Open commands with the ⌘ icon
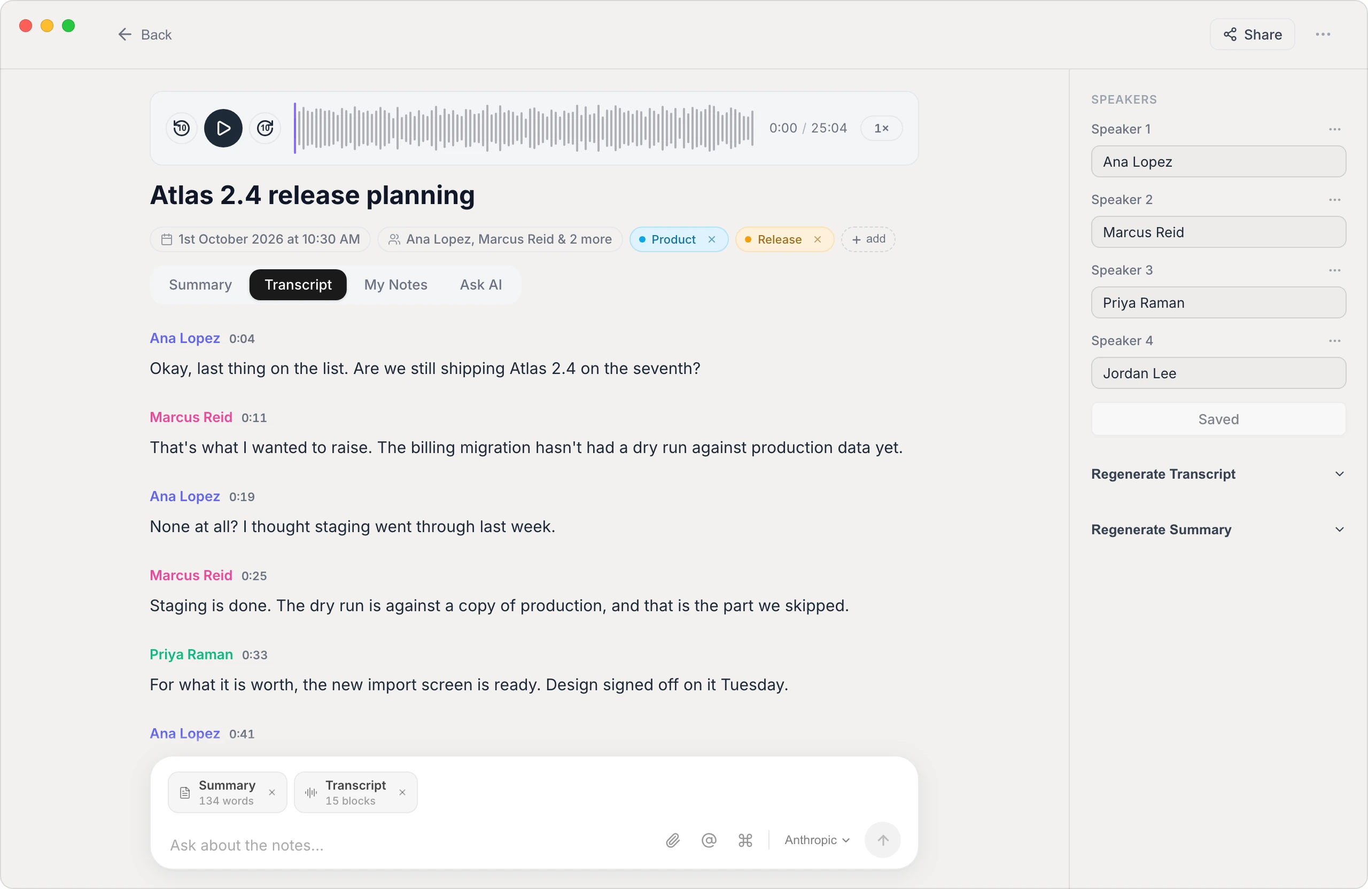This screenshot has height=889, width=1368. 745,840
